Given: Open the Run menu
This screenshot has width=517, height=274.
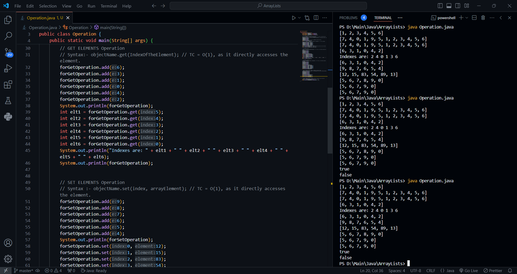Looking at the screenshot, I should 91,6.
